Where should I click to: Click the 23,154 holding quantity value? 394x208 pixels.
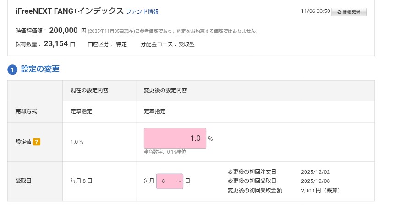[56, 44]
